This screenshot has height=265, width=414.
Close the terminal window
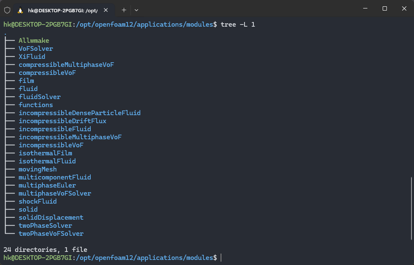(404, 8)
